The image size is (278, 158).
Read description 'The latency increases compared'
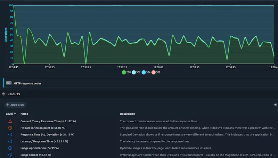click(155, 141)
